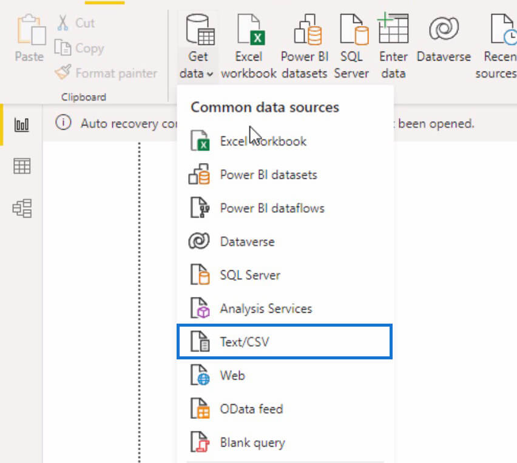
Task: Click the Auto recovery message text
Action: point(129,124)
